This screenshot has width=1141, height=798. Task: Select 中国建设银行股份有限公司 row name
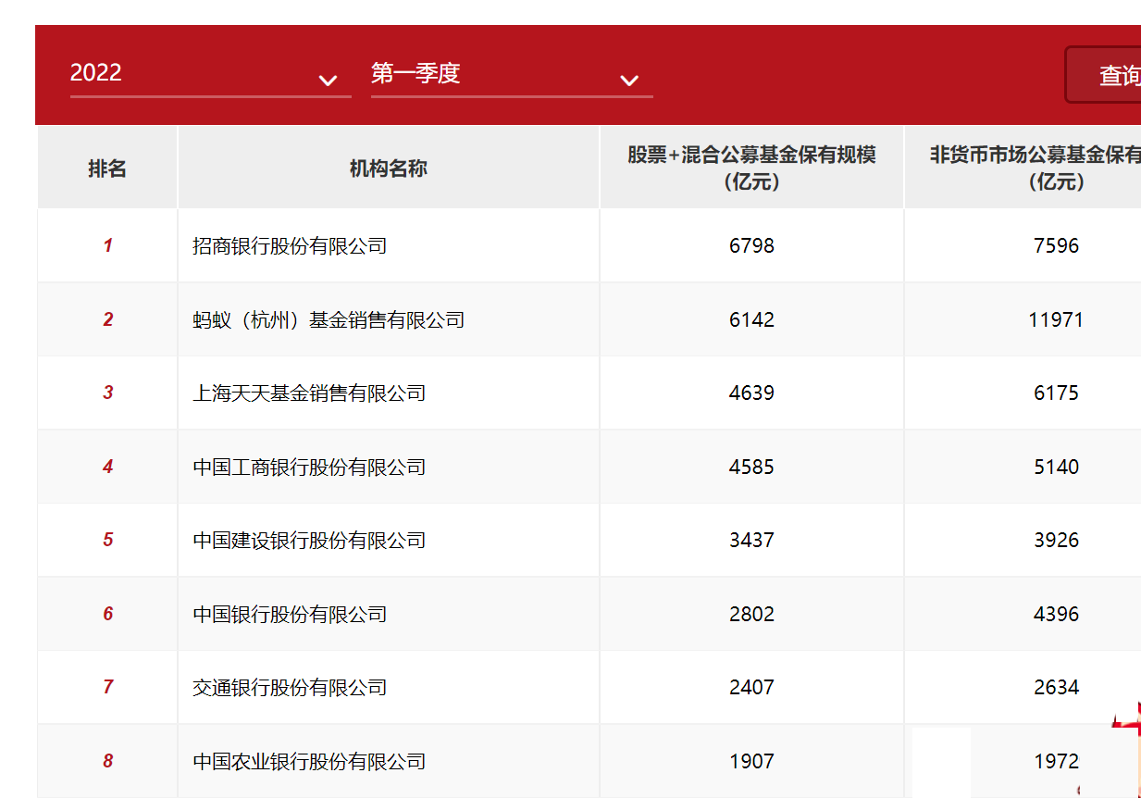(x=309, y=541)
